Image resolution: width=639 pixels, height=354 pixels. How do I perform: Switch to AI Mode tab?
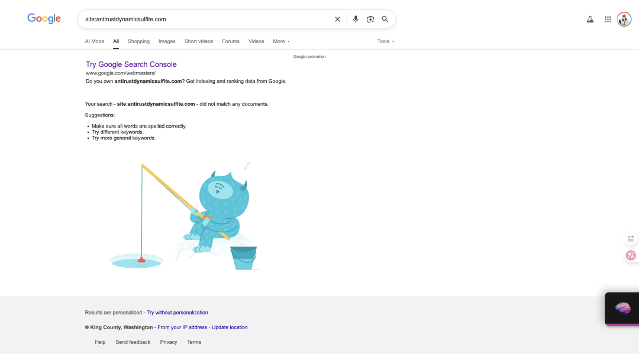(95, 41)
